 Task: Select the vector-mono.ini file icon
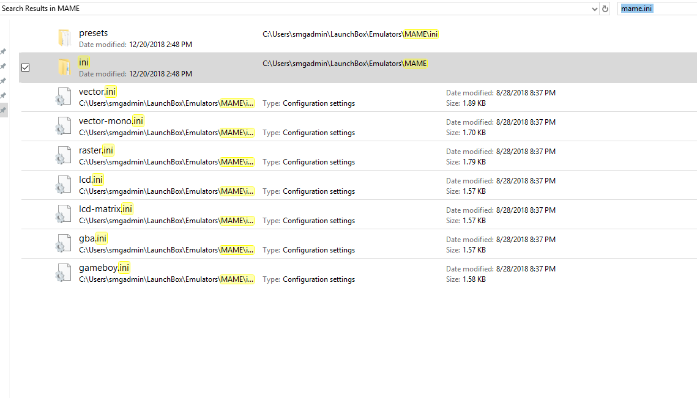click(63, 126)
